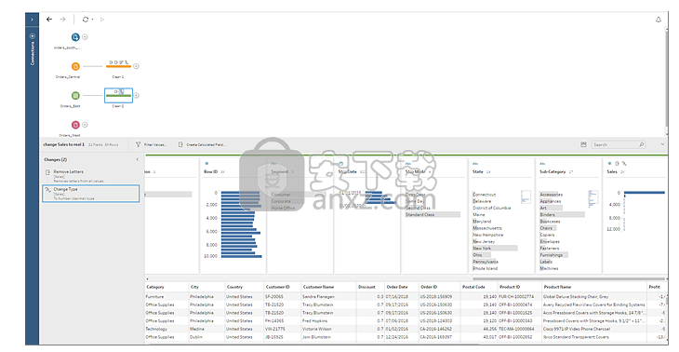
Task: Change the Segment field data type
Action: [273, 164]
